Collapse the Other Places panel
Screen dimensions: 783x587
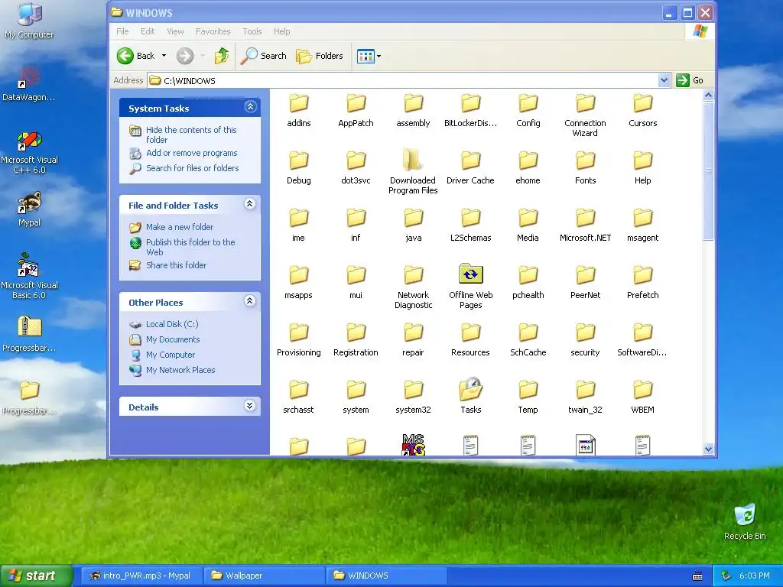(x=250, y=300)
